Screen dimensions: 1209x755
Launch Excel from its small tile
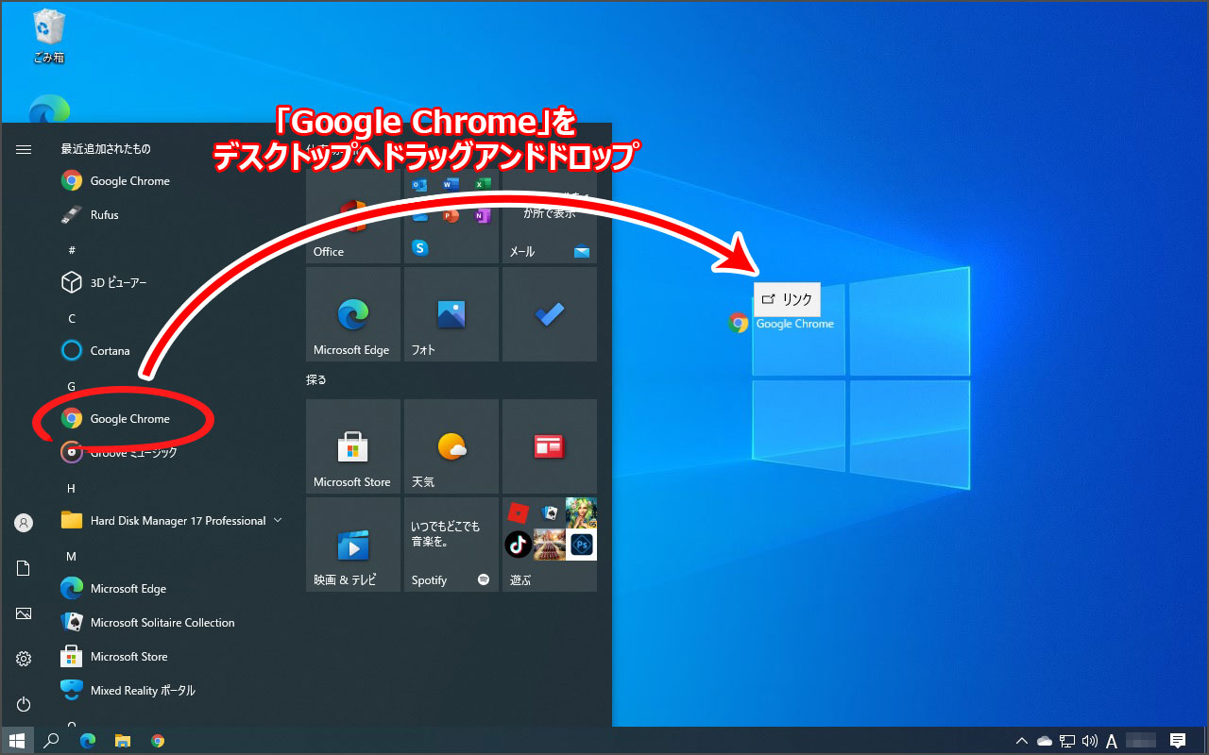tap(482, 185)
